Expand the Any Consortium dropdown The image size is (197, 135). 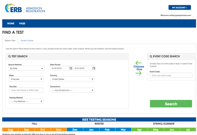pyautogui.click(x=72, y=90)
